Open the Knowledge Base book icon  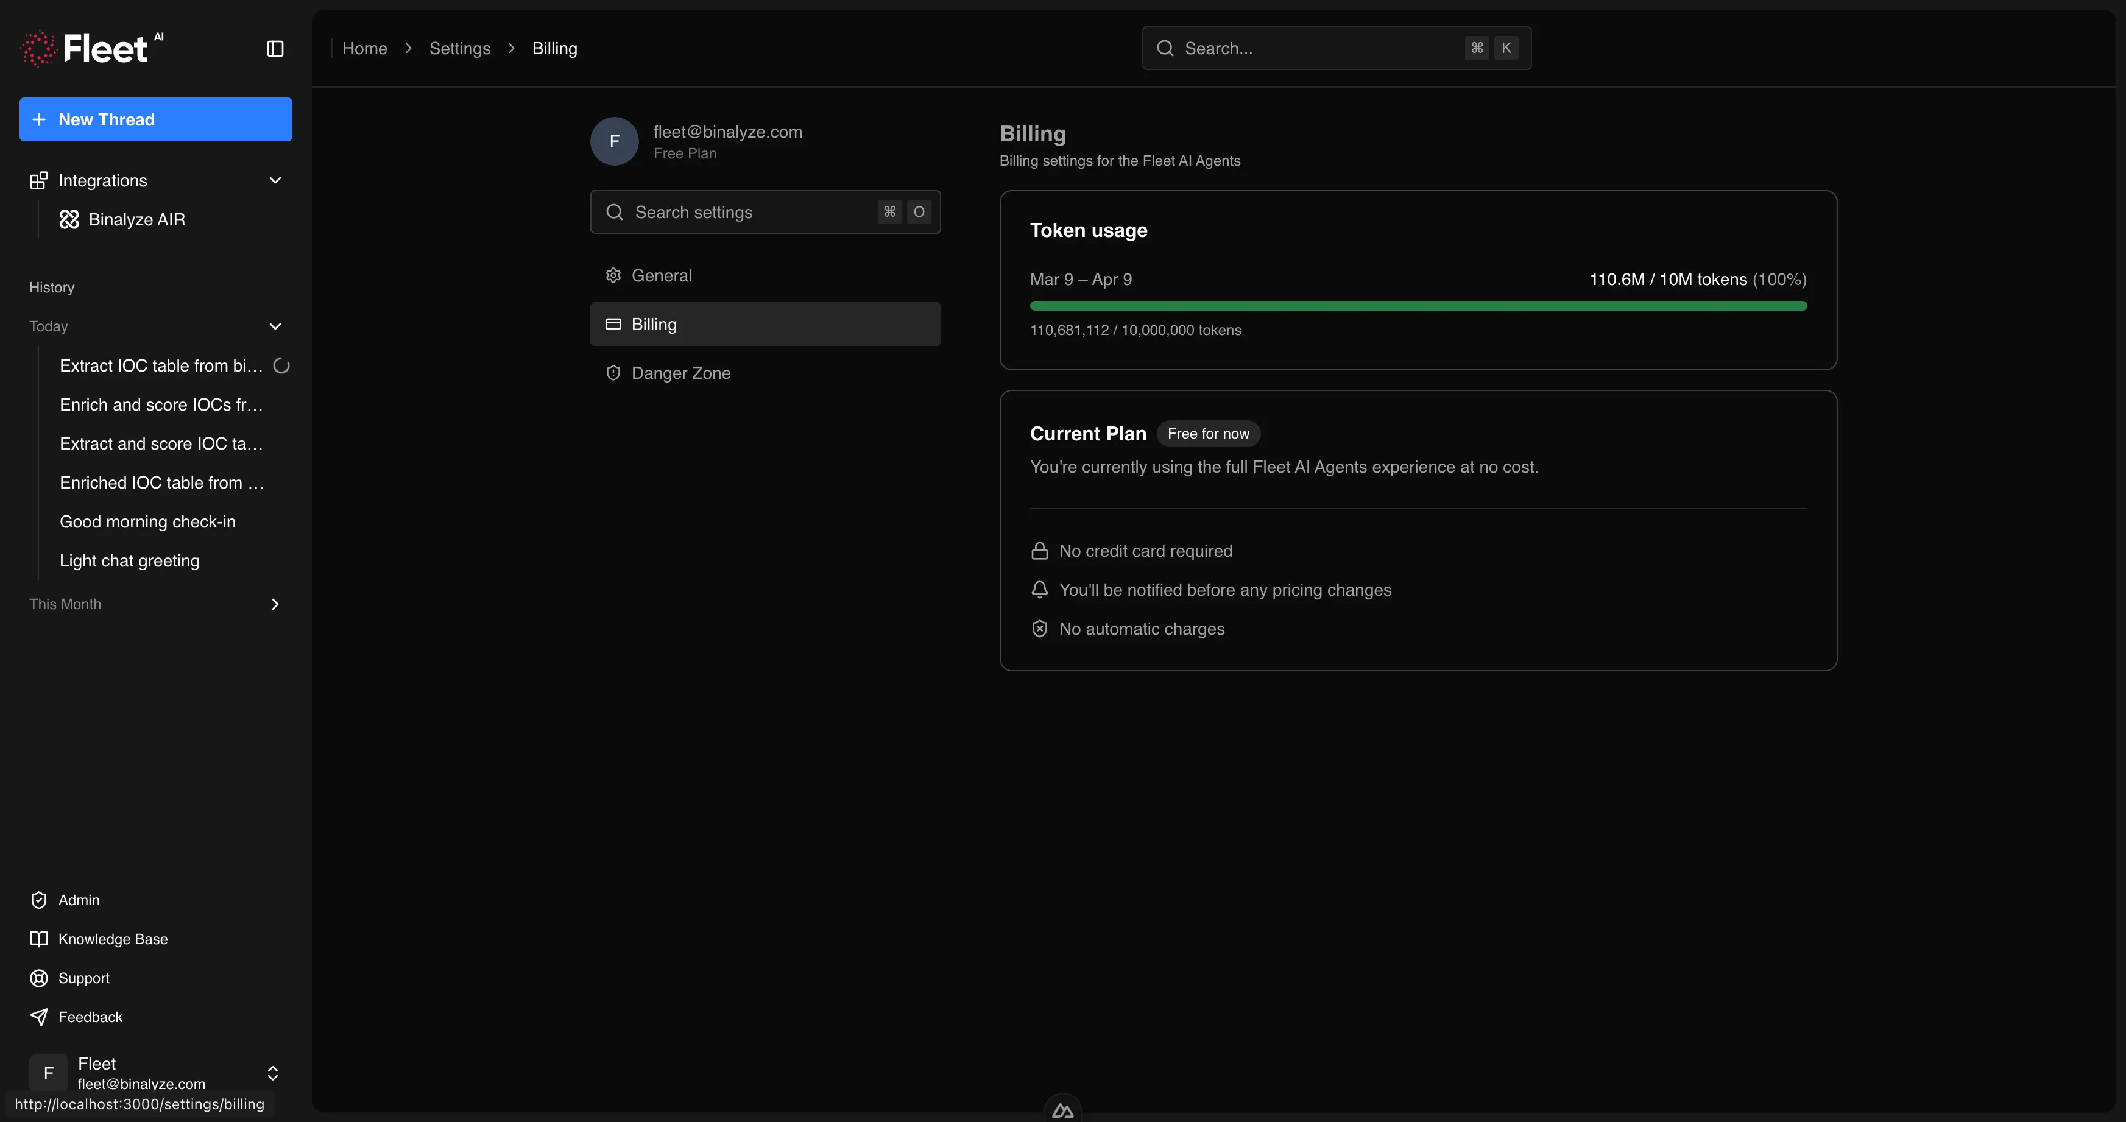38,938
